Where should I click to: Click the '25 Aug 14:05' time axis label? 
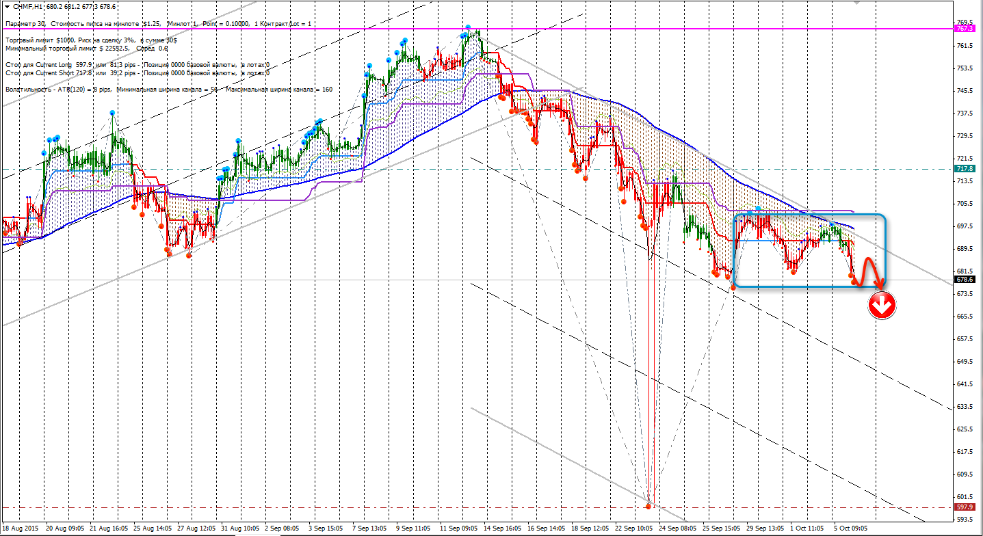(x=153, y=528)
